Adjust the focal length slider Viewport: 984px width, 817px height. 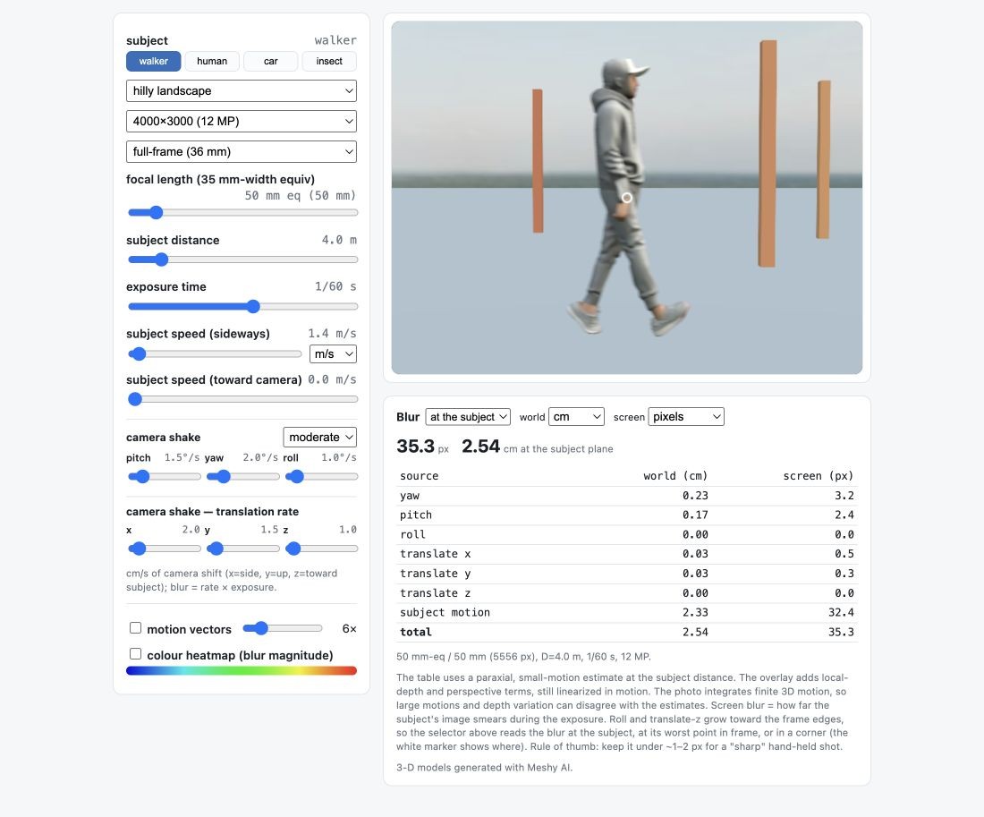(x=242, y=213)
